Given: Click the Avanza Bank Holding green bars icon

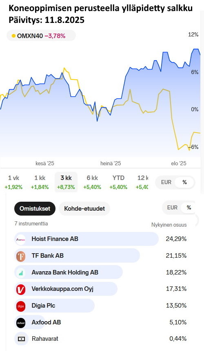Looking at the screenshot, I should click(21, 272).
